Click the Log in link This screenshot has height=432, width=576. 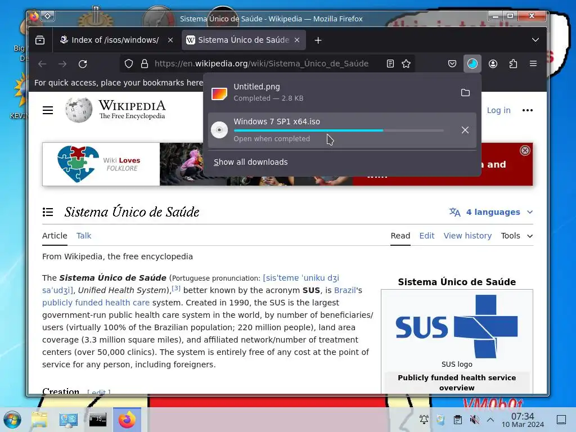point(498,110)
